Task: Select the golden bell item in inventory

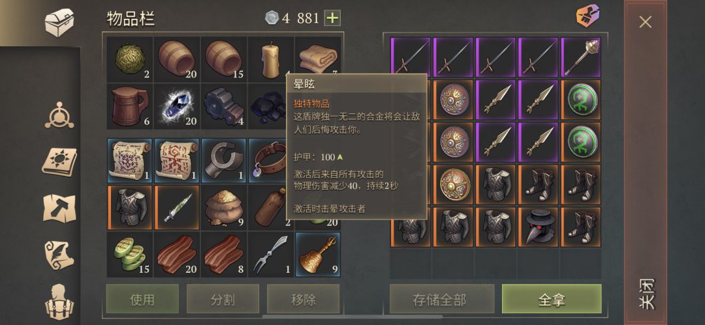Action: tap(318, 255)
